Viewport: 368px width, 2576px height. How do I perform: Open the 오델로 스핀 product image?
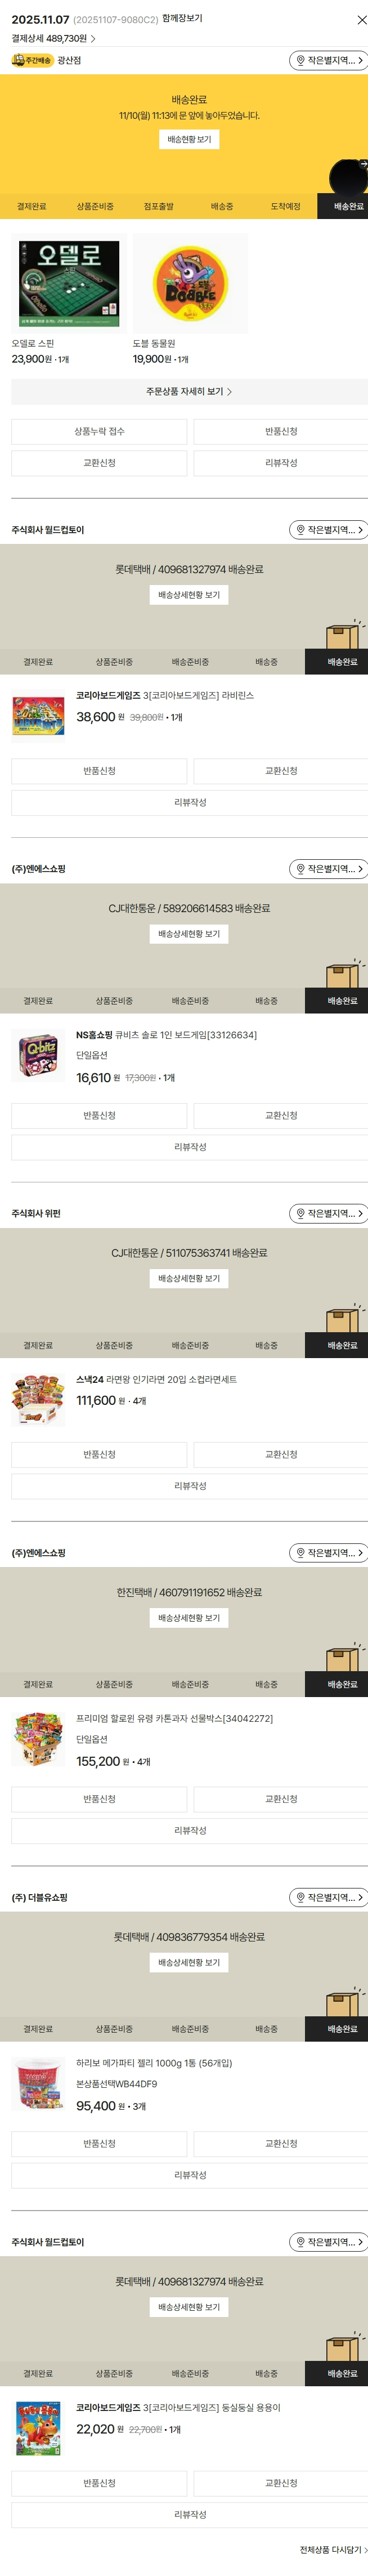(x=69, y=284)
